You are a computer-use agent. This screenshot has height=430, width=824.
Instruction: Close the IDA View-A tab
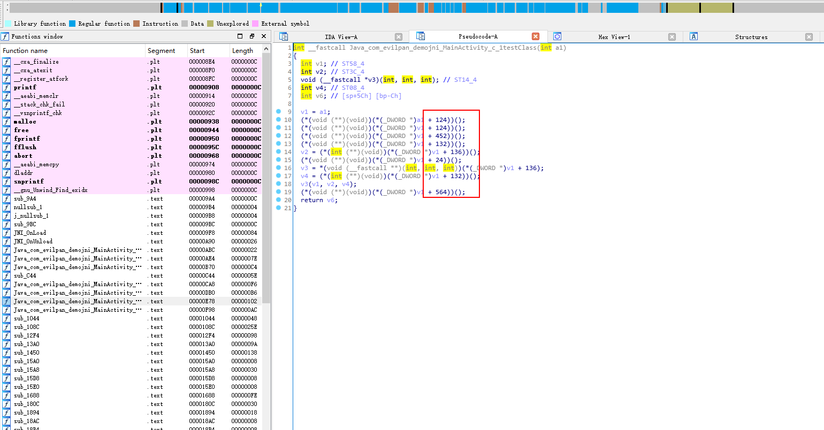coord(399,37)
